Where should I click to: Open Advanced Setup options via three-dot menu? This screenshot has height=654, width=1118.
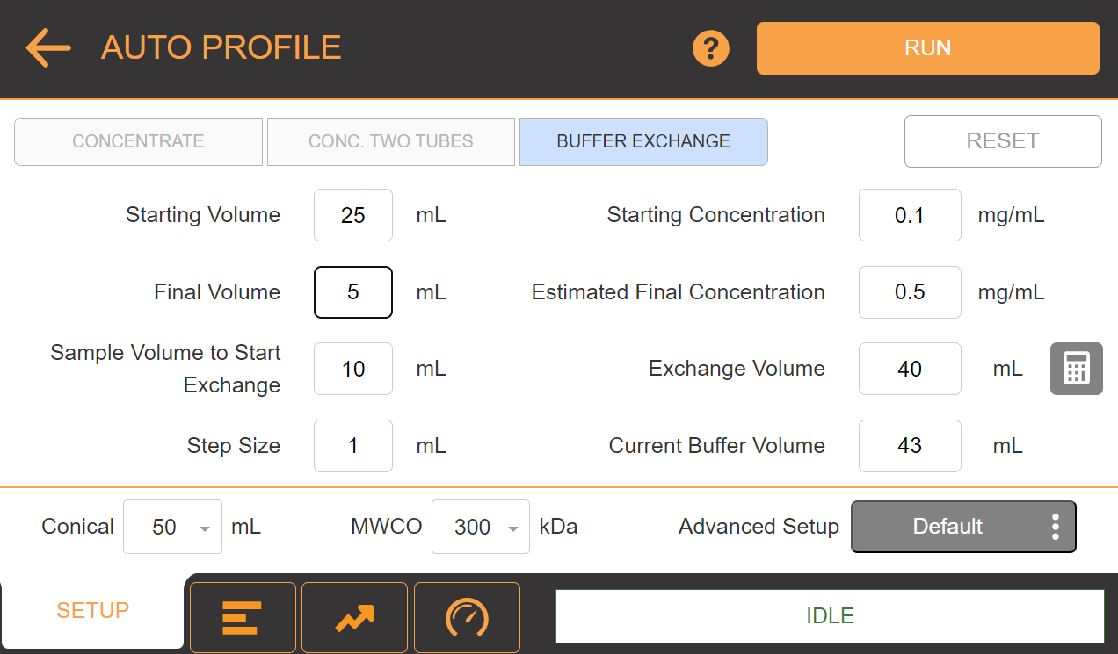[x=1055, y=526]
